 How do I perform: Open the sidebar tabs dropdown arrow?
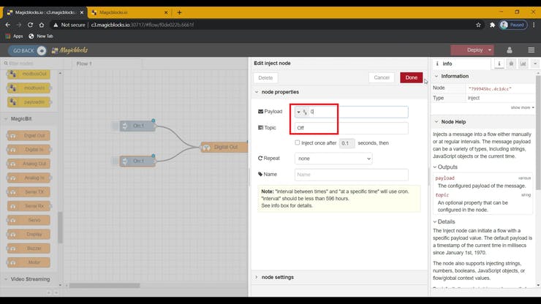[535, 64]
